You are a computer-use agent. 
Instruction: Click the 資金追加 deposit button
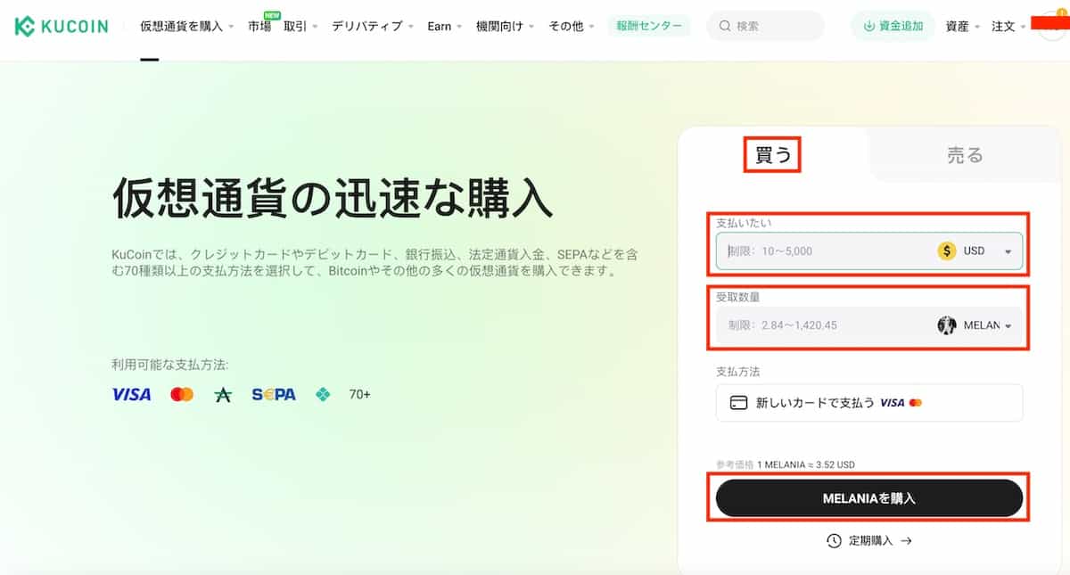pos(893,26)
